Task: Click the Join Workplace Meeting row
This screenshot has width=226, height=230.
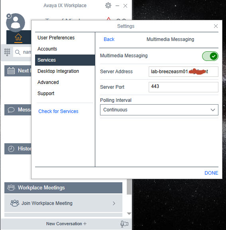Action: [63, 203]
